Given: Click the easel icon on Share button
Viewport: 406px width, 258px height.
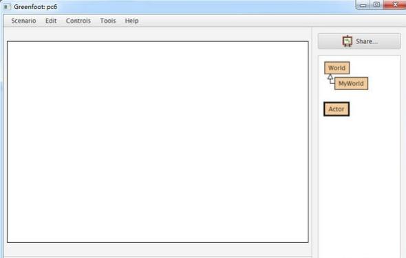Looking at the screenshot, I should point(348,41).
